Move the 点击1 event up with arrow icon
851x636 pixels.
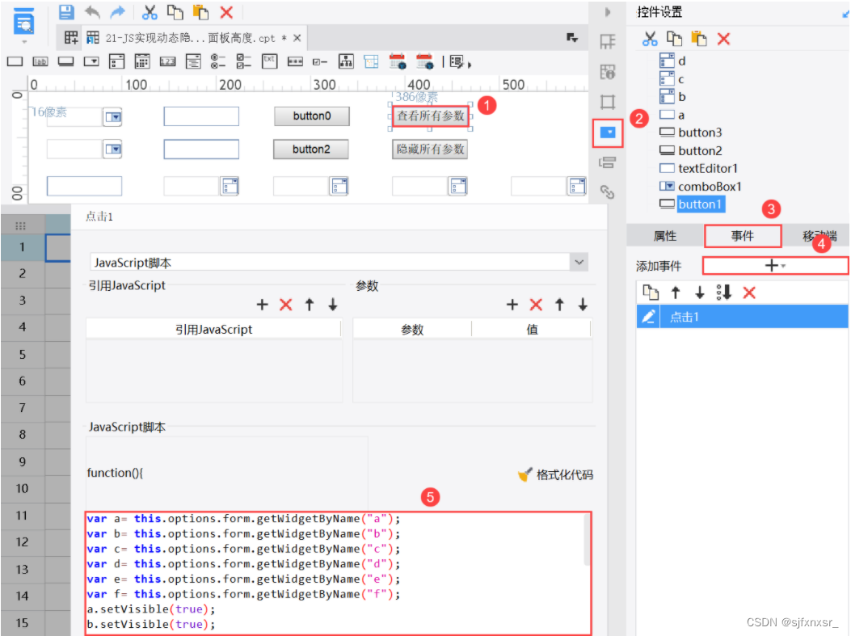tap(676, 292)
